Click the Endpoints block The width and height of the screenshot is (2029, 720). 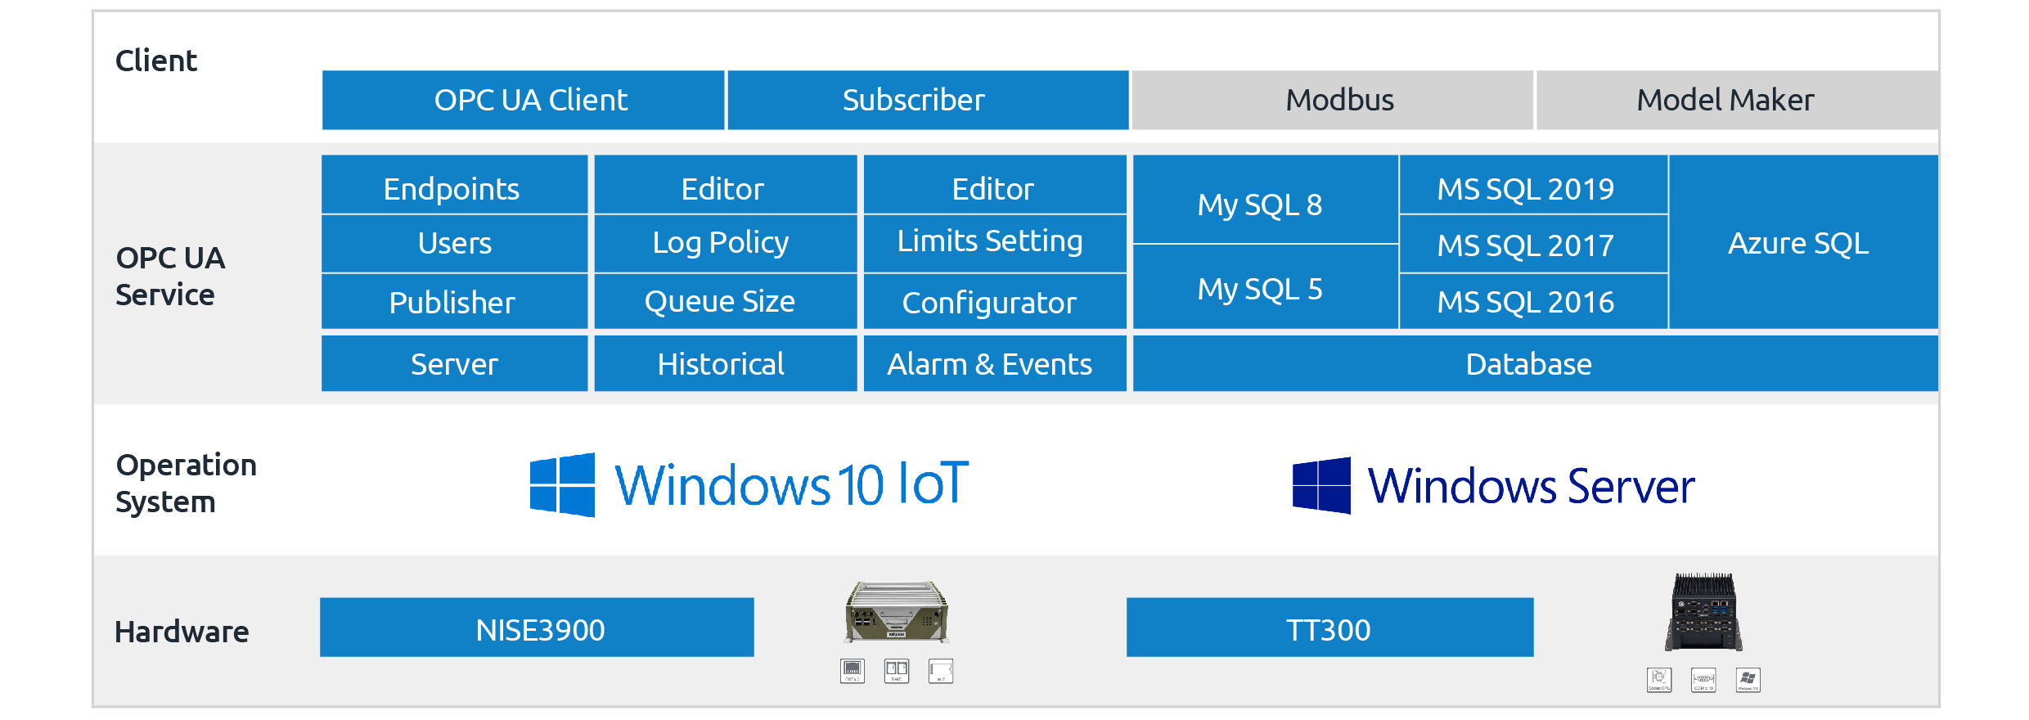click(x=454, y=185)
